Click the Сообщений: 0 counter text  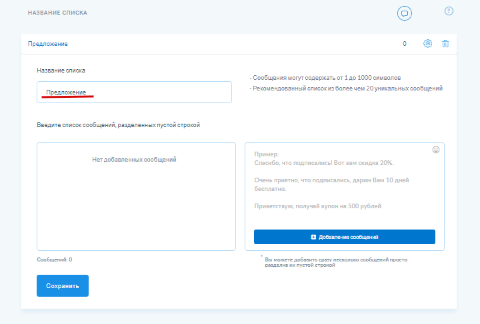[x=55, y=259]
